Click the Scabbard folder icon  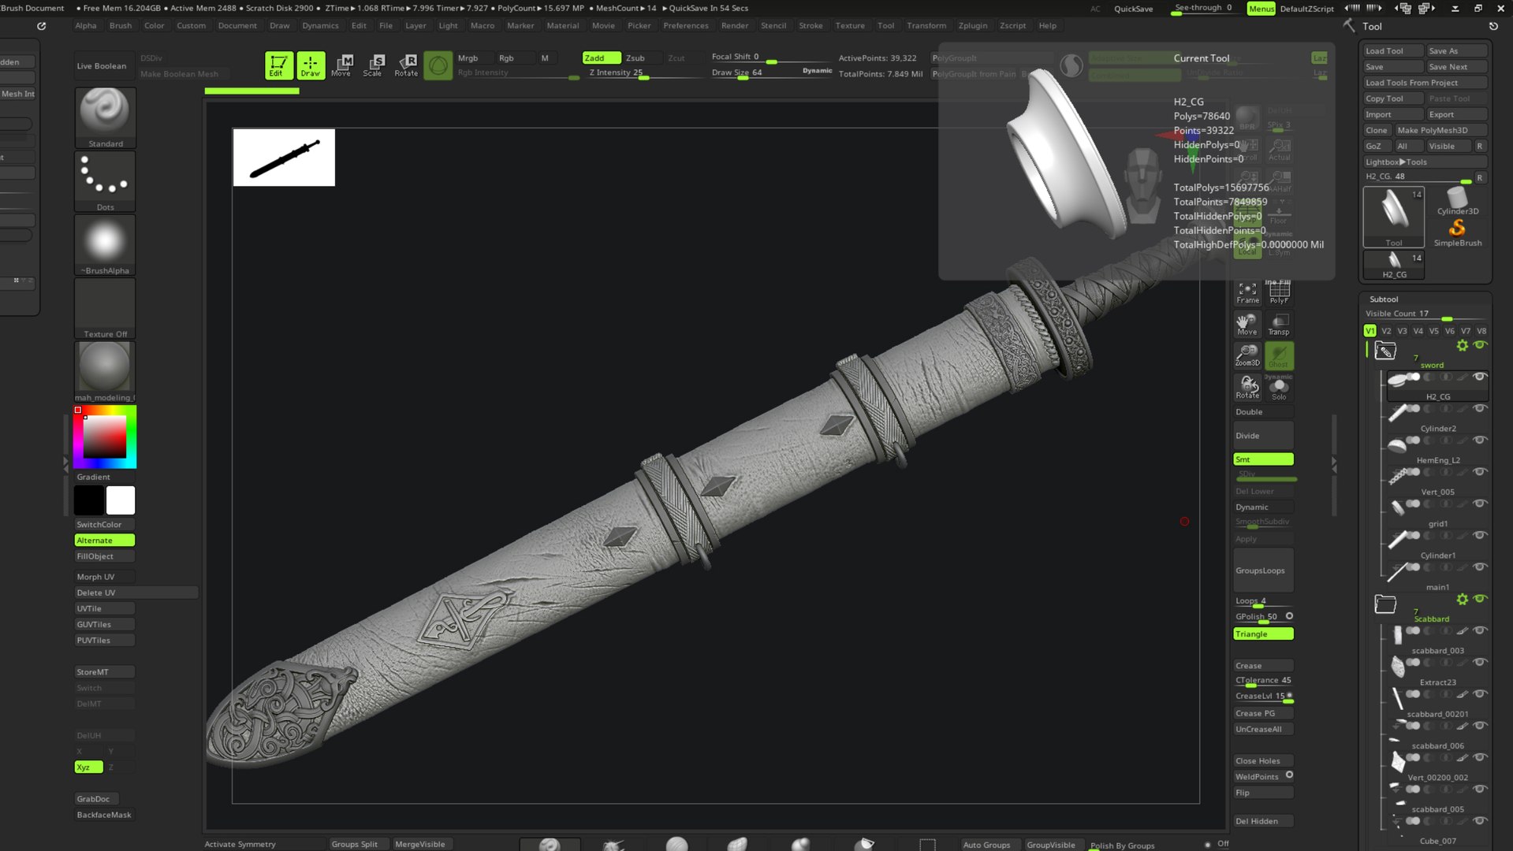[x=1385, y=604]
